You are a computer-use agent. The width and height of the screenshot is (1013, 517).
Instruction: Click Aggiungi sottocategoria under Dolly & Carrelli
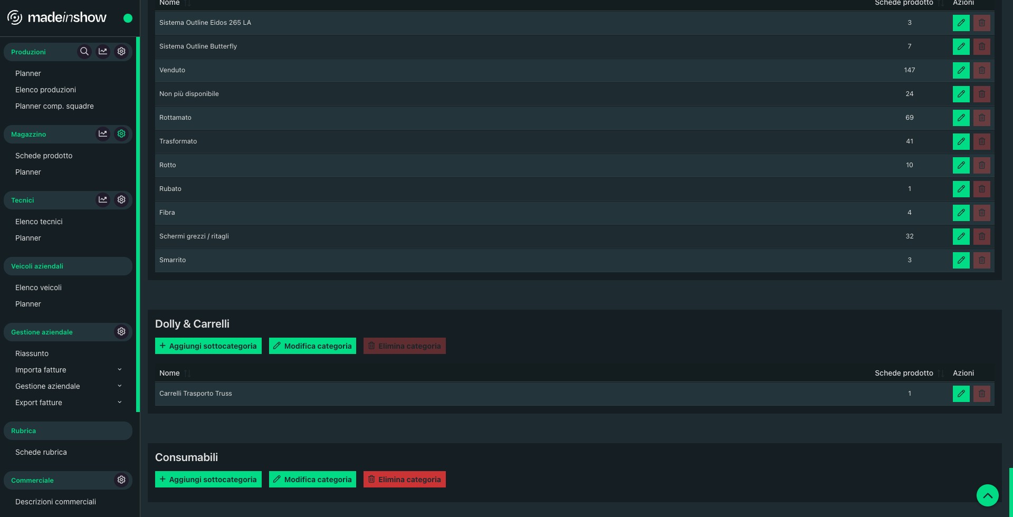(x=208, y=346)
